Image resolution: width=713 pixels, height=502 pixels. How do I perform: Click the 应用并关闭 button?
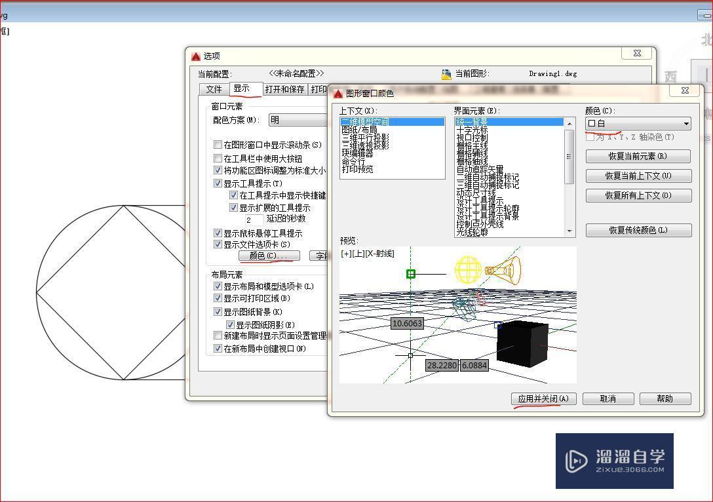pyautogui.click(x=543, y=398)
